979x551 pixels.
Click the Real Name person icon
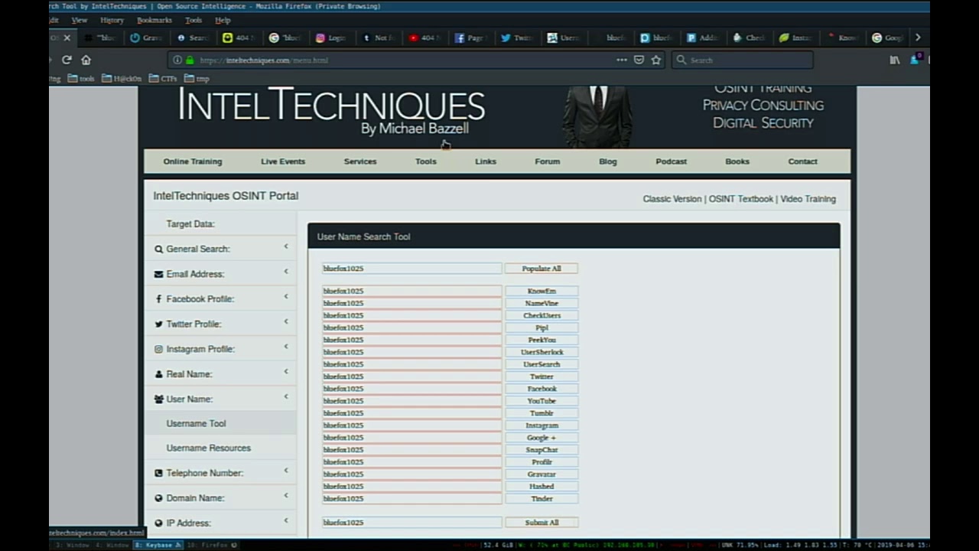point(158,374)
